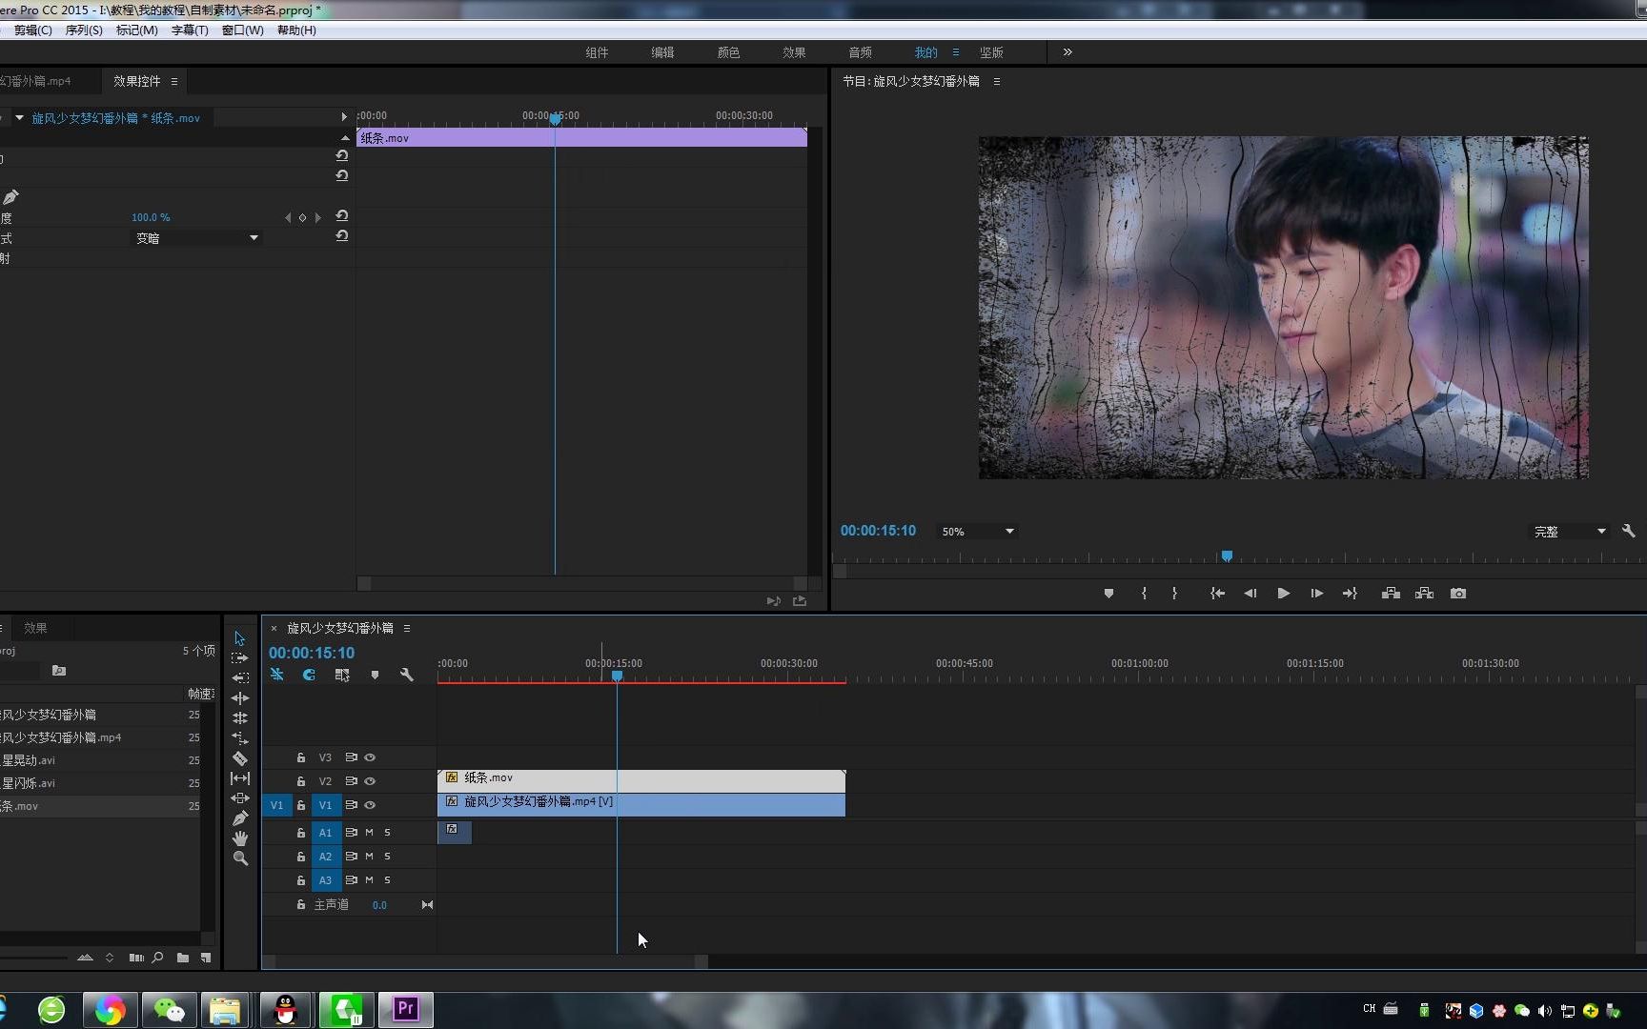Open Premiere Pro from the taskbar
The image size is (1647, 1029).
(406, 1009)
